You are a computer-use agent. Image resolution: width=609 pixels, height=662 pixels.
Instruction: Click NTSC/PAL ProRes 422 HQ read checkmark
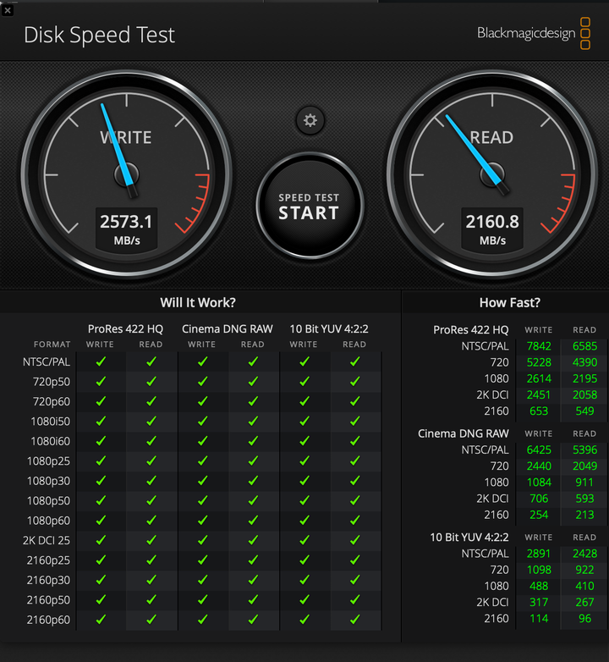[x=151, y=361]
